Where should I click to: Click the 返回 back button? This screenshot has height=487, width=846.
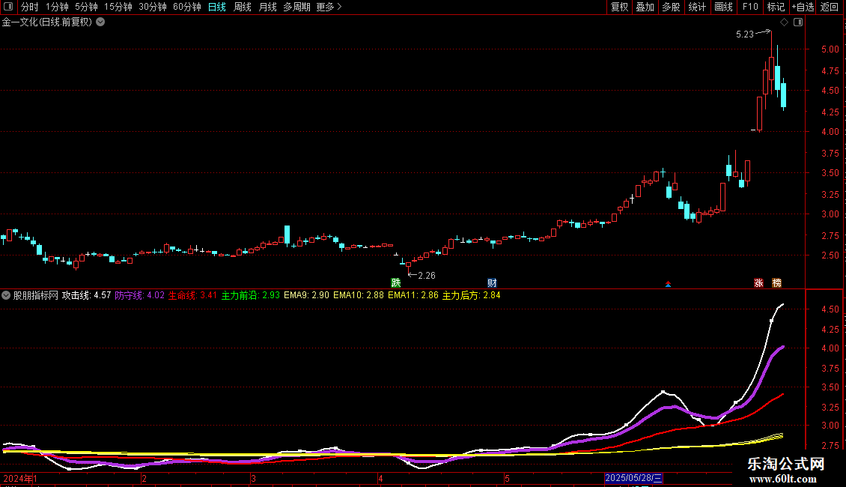pyautogui.click(x=830, y=7)
